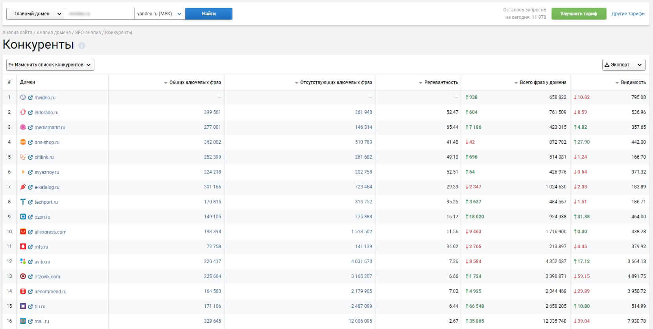Screen dimensions: 653x329
Task: Click the domain input field
Action: [x=100, y=14]
